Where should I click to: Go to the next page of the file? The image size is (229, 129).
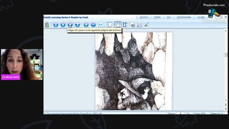pos(70,25)
